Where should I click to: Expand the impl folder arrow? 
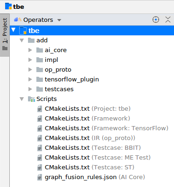tap(30, 60)
